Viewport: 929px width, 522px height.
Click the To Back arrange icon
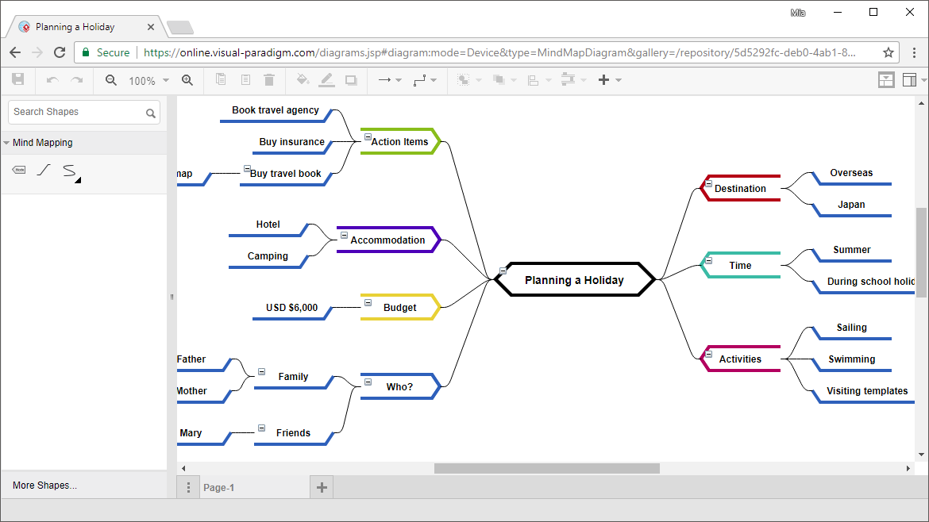coord(499,80)
